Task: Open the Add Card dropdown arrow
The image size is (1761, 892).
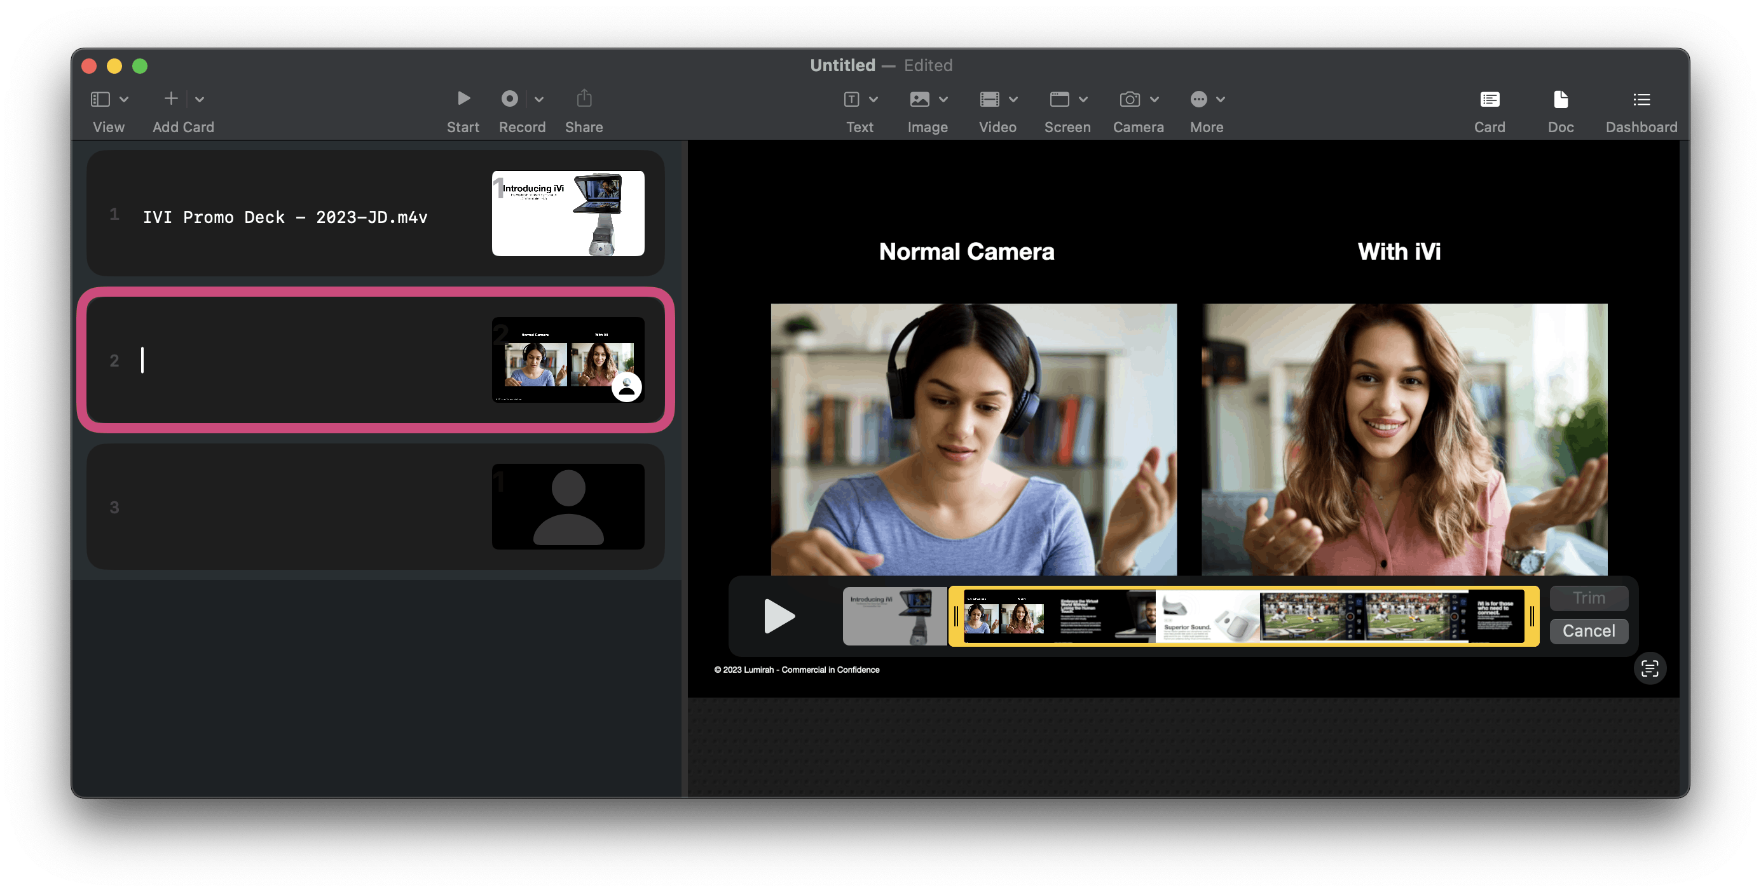Action: [x=200, y=100]
